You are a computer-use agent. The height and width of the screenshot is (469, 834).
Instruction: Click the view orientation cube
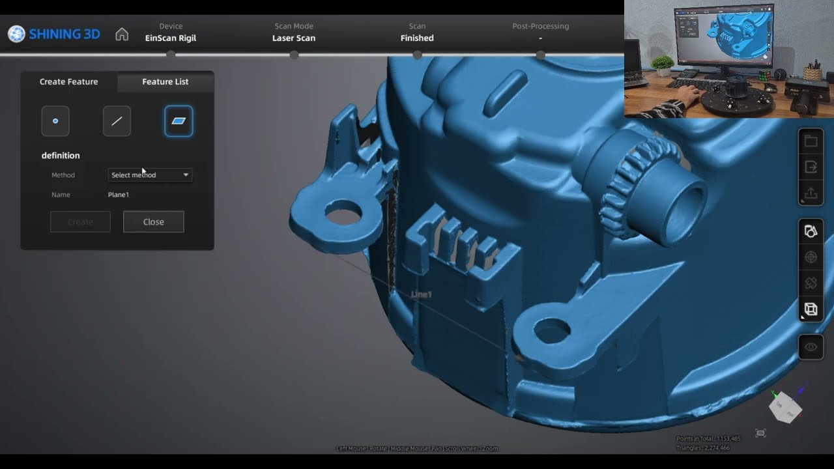pyautogui.click(x=785, y=407)
